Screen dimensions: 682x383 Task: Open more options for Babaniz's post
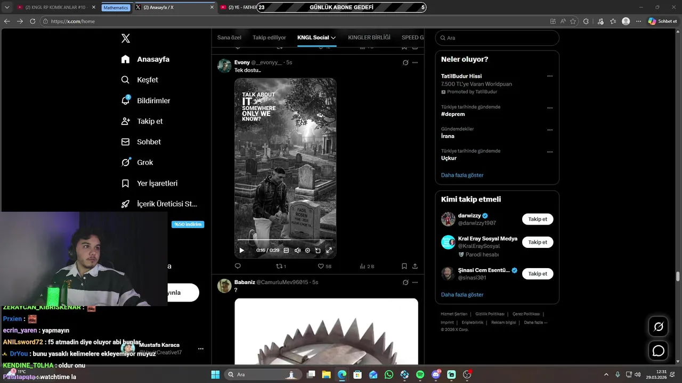pyautogui.click(x=415, y=282)
